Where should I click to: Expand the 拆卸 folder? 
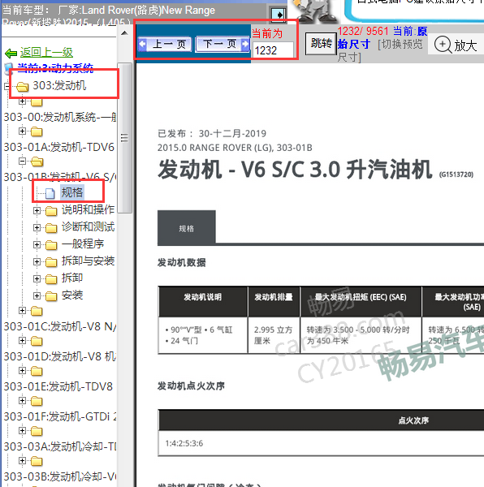[37, 278]
